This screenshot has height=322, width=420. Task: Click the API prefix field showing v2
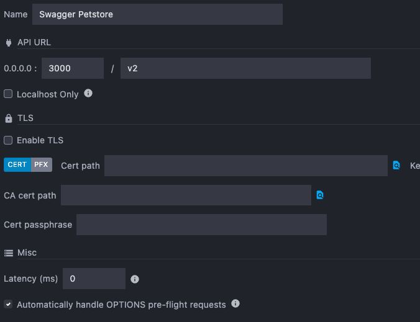[x=245, y=68]
